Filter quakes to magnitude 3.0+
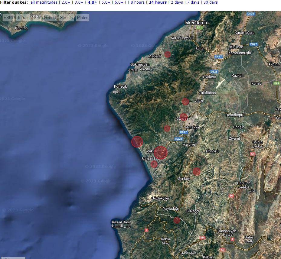The width and height of the screenshot is (281, 259). [79, 2]
